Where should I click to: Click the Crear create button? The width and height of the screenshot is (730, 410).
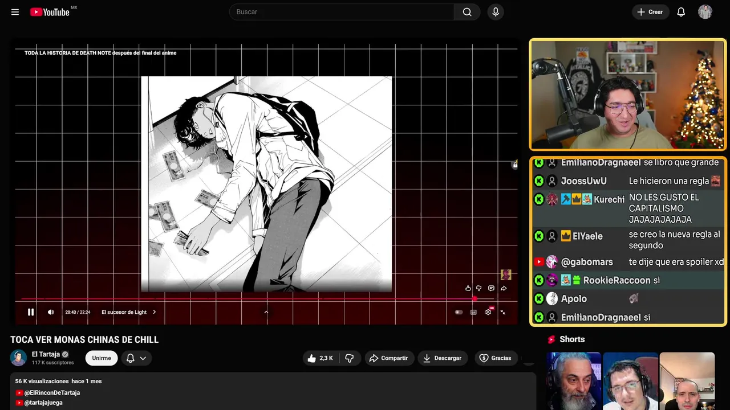[x=650, y=12]
